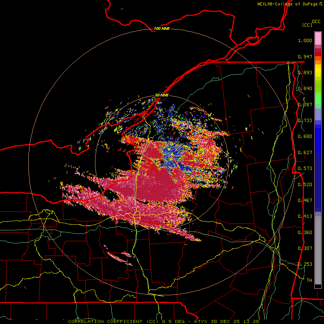The image size is (324, 324).
Task: Click the 1.000 value on the color scale
Action: point(305,40)
